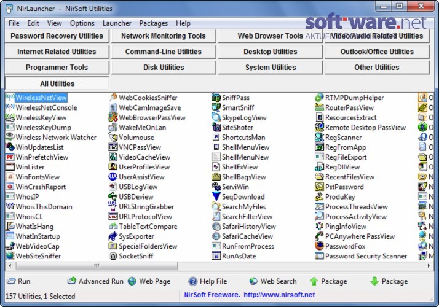Click the VNCPassView icon

click(x=113, y=147)
